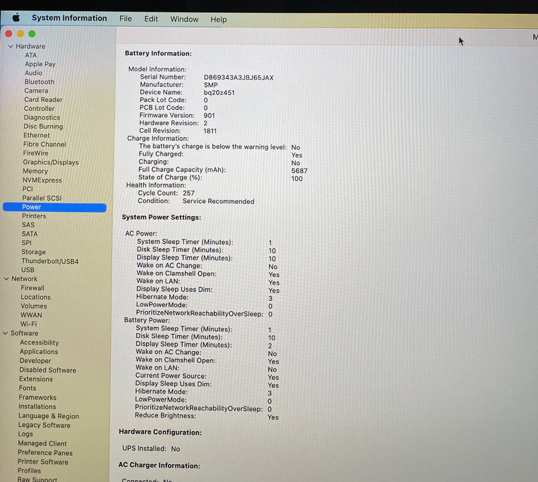This screenshot has width=538, height=482.
Task: Select SATA in the sidebar
Action: pos(30,234)
